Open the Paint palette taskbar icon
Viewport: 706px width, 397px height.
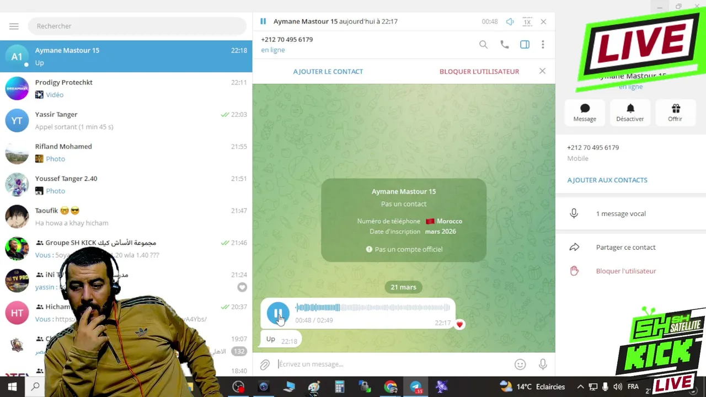pos(314,387)
